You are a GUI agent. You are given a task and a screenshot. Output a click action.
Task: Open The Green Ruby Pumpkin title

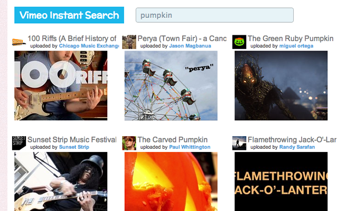point(290,39)
